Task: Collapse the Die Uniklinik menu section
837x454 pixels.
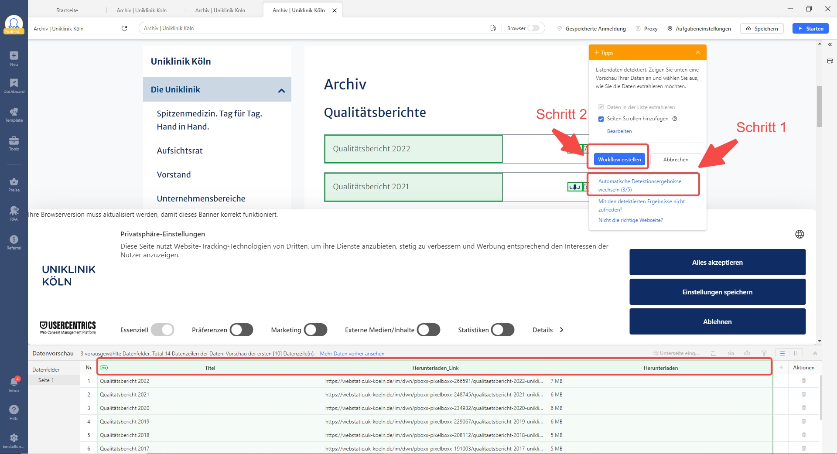Action: 282,91
